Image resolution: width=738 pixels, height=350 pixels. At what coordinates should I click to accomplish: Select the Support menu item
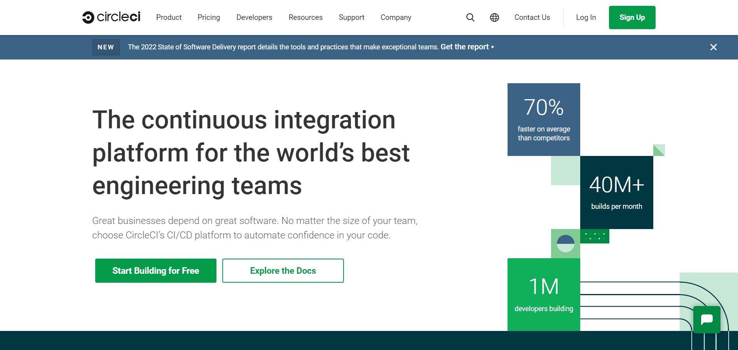click(351, 17)
